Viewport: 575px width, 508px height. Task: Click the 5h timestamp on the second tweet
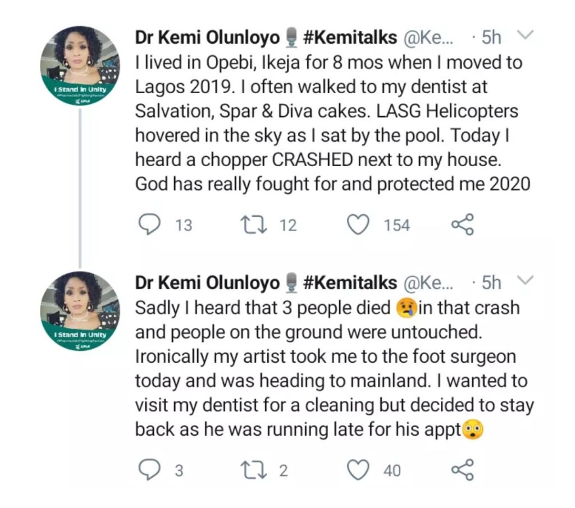491,283
